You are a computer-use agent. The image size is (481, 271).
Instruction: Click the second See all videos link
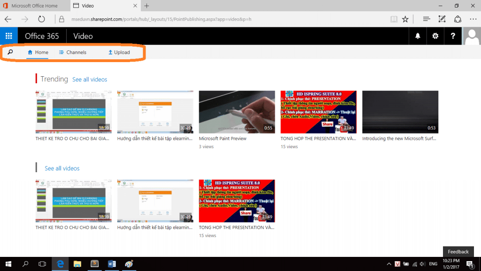62,168
